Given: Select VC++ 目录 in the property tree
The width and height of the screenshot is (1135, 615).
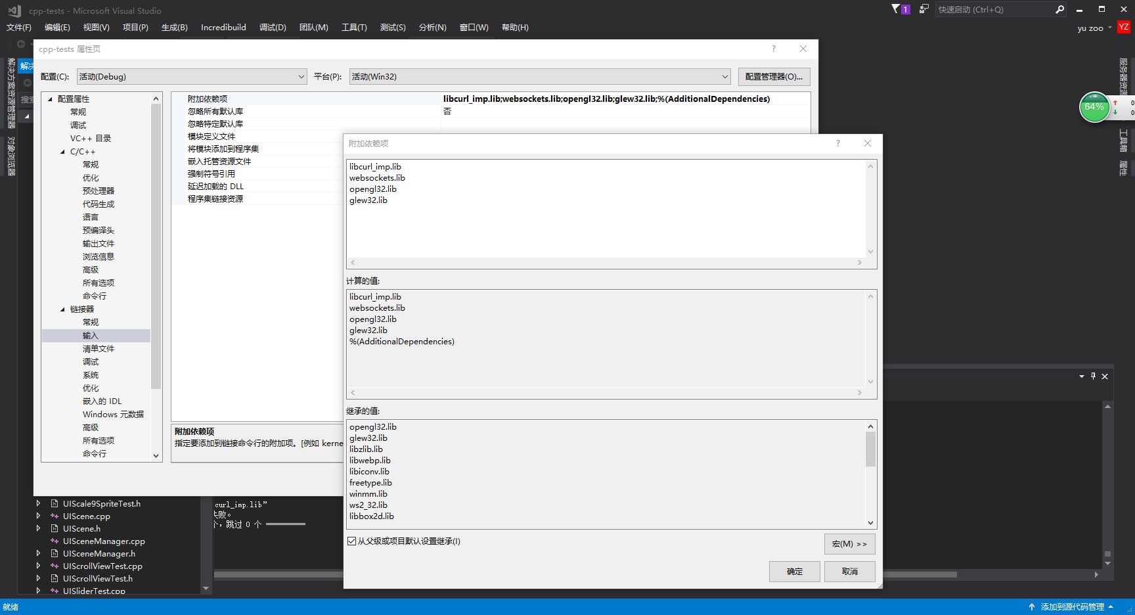Looking at the screenshot, I should [91, 139].
